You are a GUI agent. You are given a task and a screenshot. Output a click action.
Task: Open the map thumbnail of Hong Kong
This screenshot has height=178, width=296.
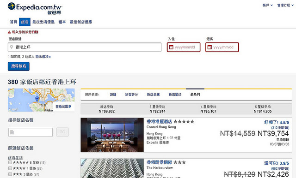point(41,100)
